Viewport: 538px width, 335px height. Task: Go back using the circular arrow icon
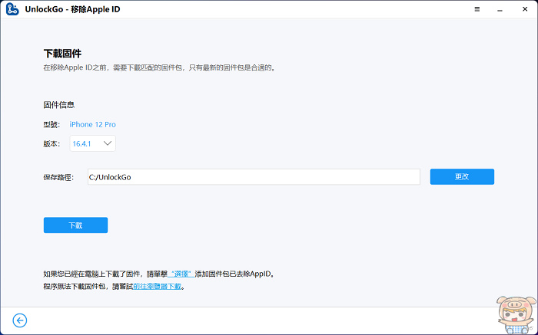[x=20, y=320]
